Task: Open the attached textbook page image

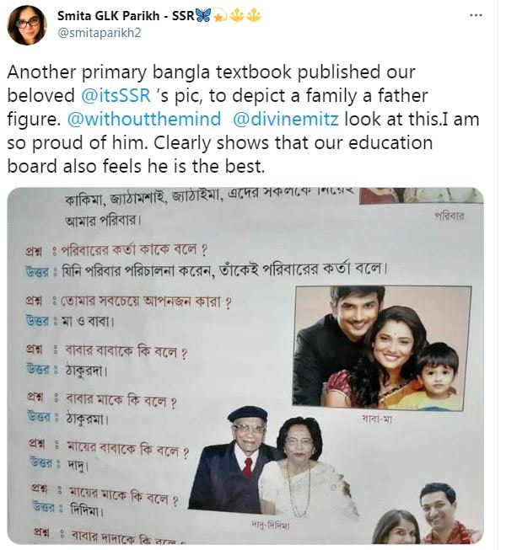Action: (x=245, y=366)
